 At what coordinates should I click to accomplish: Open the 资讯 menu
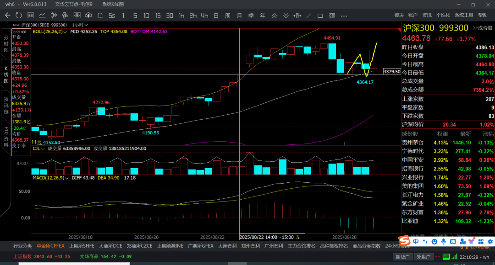[427, 15]
